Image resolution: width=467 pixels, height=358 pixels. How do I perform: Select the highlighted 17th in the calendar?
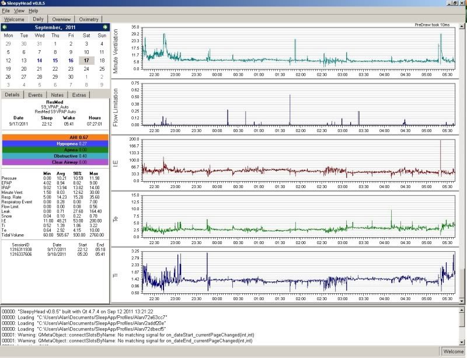[86, 61]
